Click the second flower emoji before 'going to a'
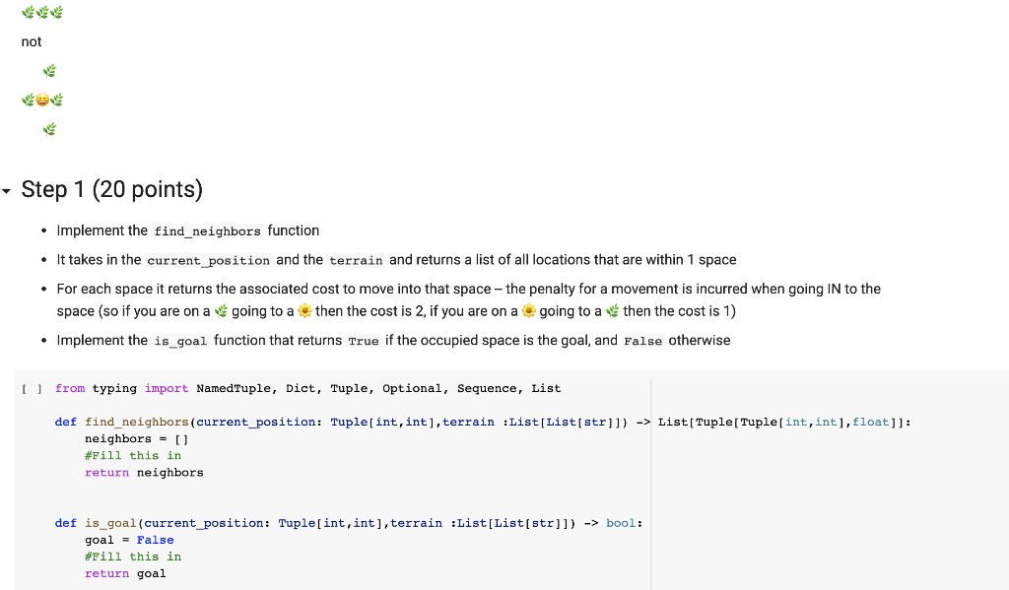This screenshot has height=590, width=1009. (x=529, y=311)
